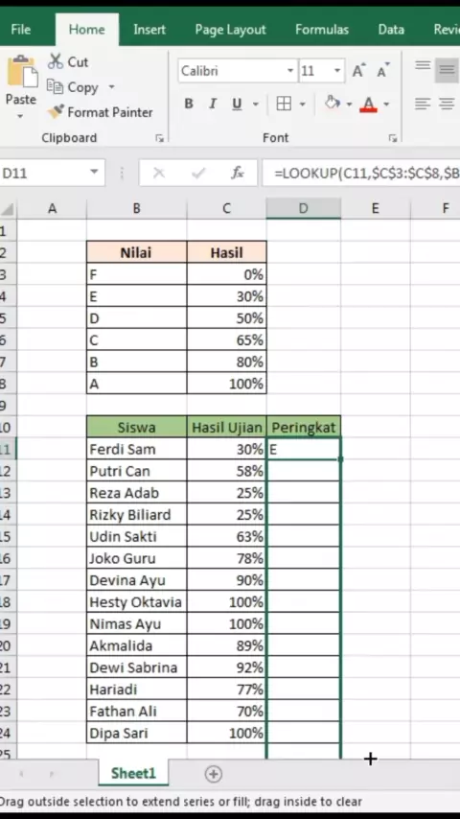Image resolution: width=460 pixels, height=819 pixels.
Task: Click the Paste clipboard icon
Action: (x=22, y=72)
